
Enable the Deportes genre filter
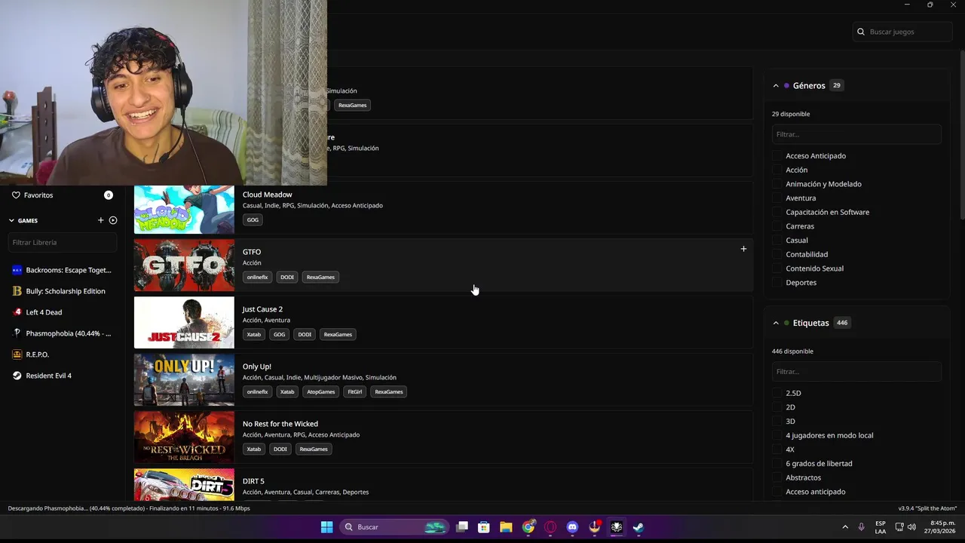click(777, 283)
